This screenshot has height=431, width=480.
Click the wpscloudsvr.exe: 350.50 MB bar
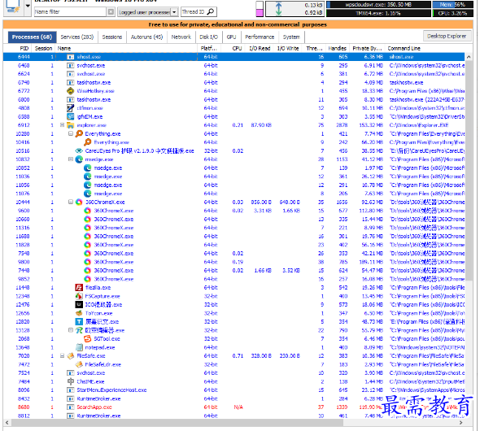(x=378, y=5)
